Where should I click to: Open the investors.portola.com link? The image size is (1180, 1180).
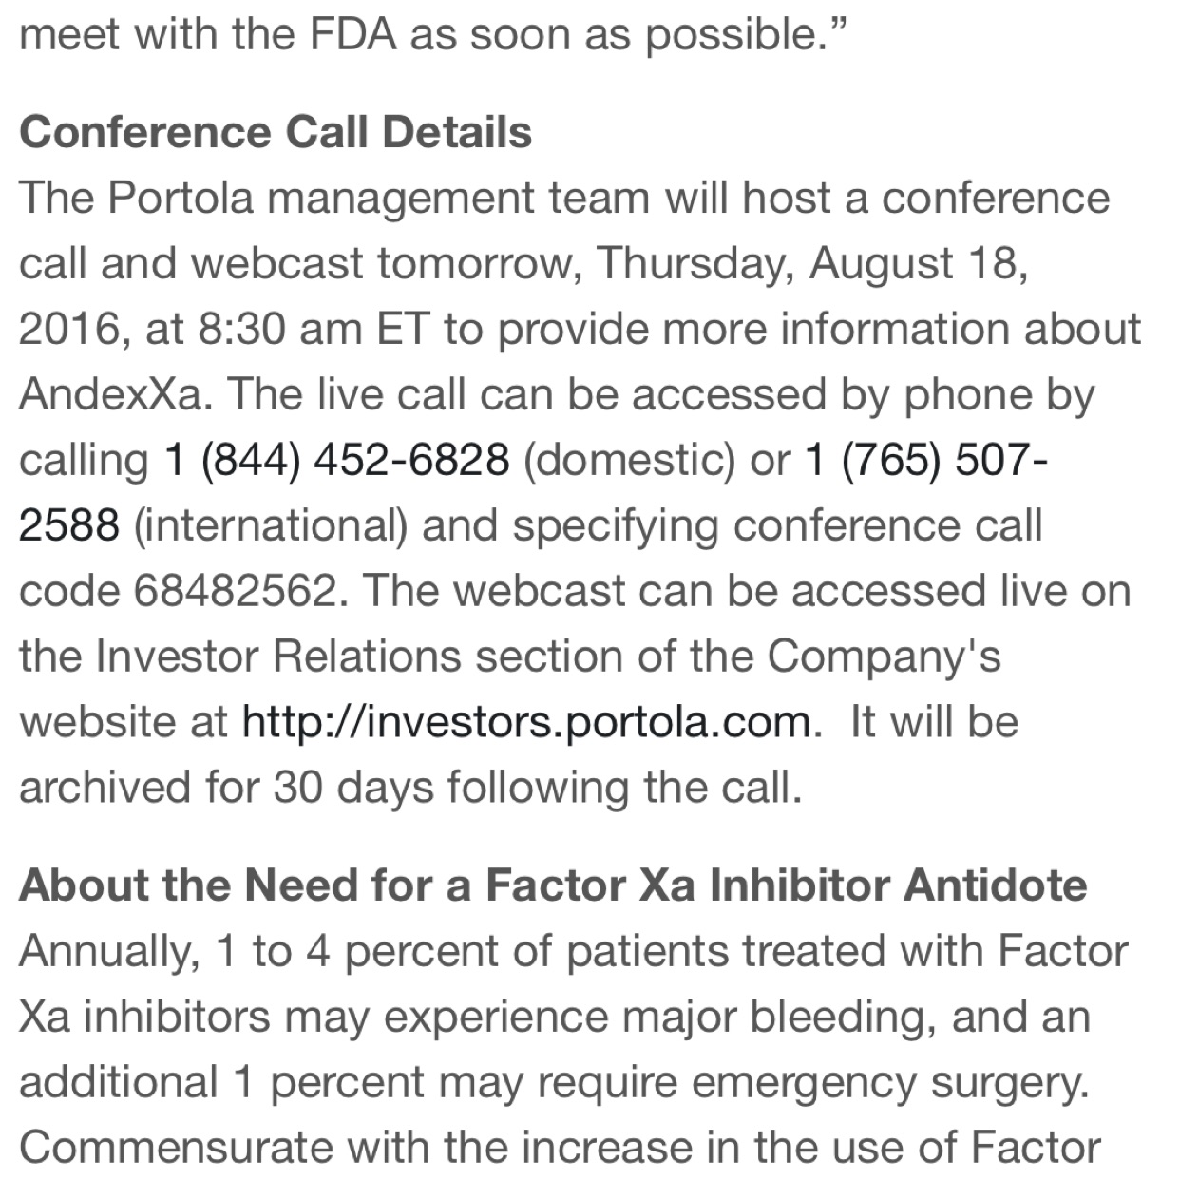pyautogui.click(x=526, y=722)
